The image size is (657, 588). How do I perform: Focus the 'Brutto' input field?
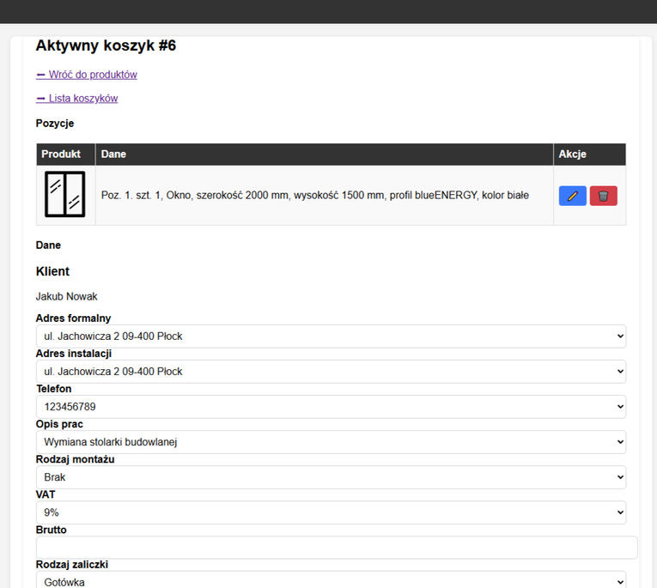(337, 548)
